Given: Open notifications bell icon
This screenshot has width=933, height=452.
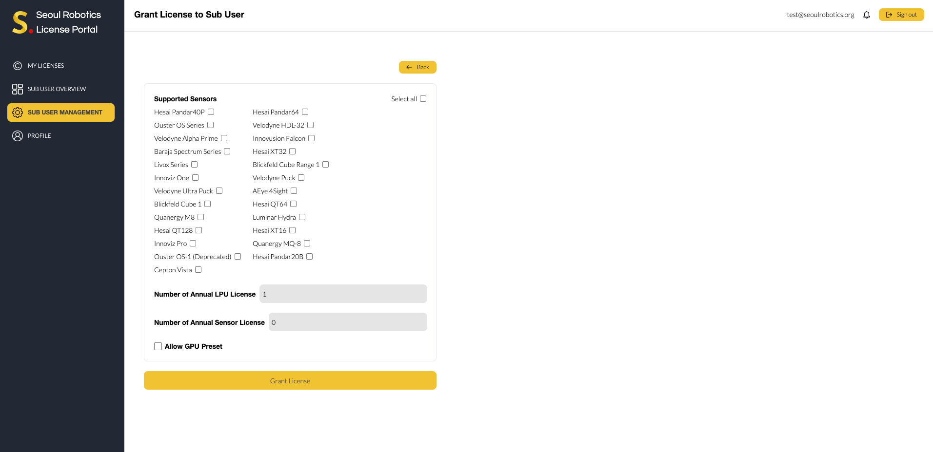Looking at the screenshot, I should click(867, 15).
